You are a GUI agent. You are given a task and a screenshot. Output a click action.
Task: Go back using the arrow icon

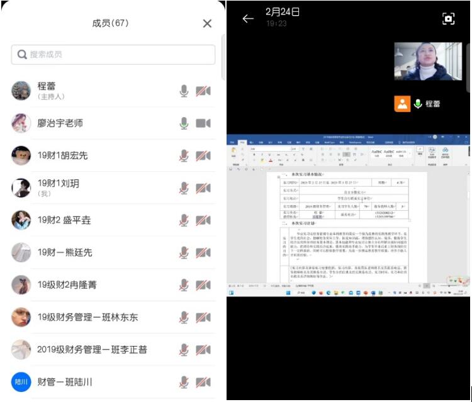point(248,18)
